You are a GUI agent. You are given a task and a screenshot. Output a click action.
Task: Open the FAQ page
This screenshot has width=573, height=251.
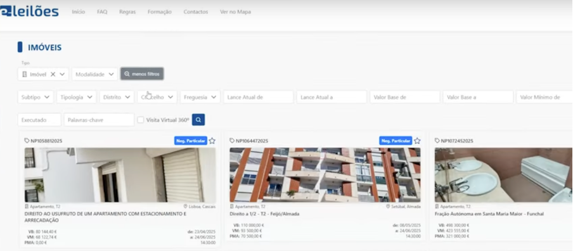coord(102,12)
